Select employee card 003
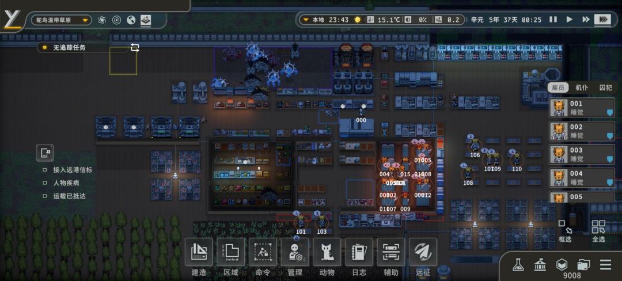Screen dimensions: 622x281 tap(582, 154)
